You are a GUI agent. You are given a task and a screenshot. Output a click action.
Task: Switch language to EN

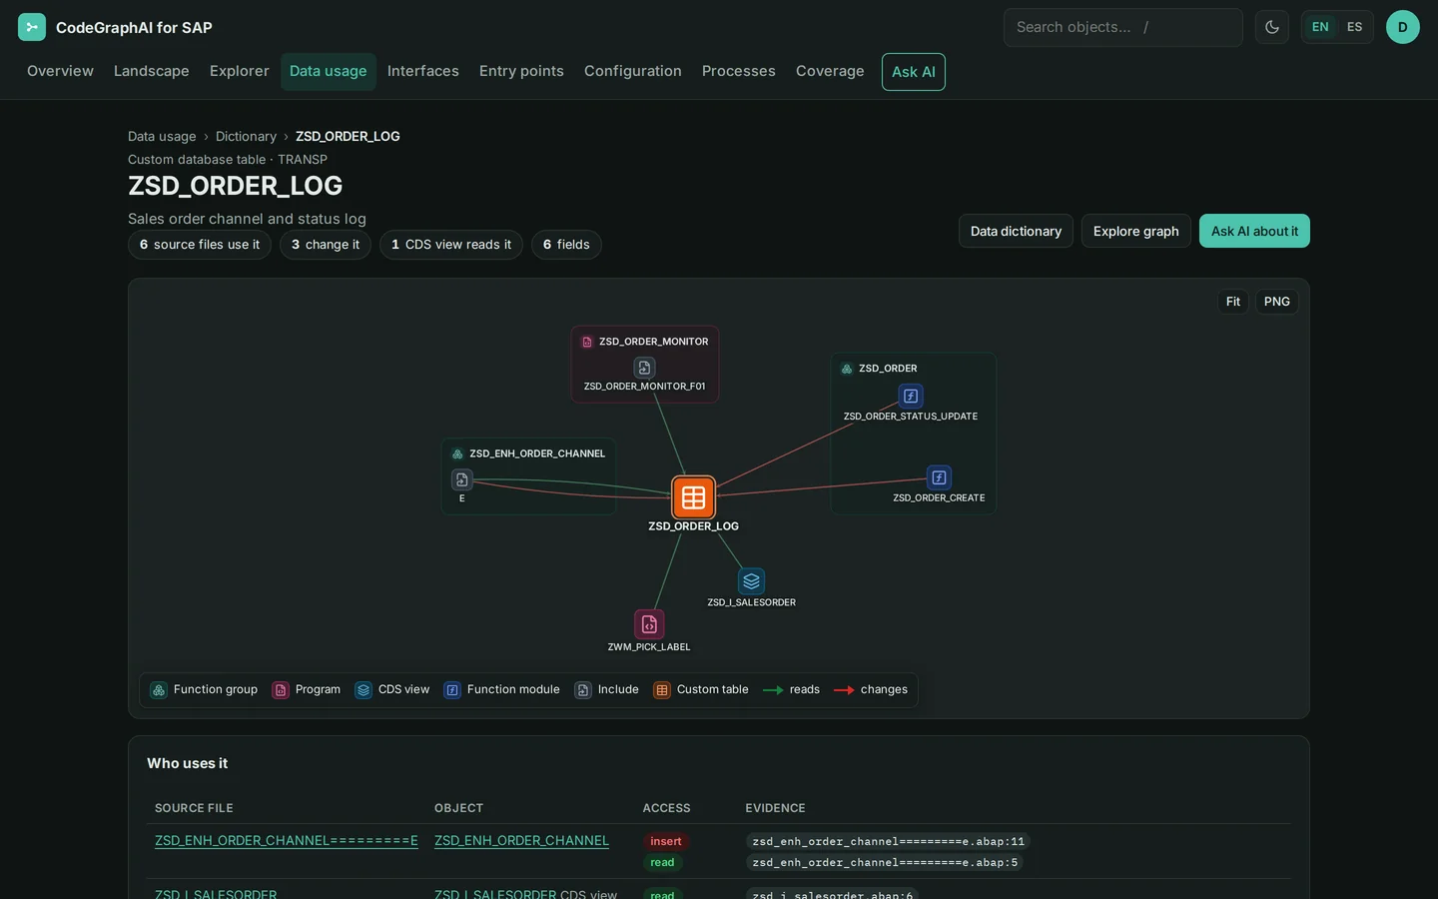pos(1320,27)
